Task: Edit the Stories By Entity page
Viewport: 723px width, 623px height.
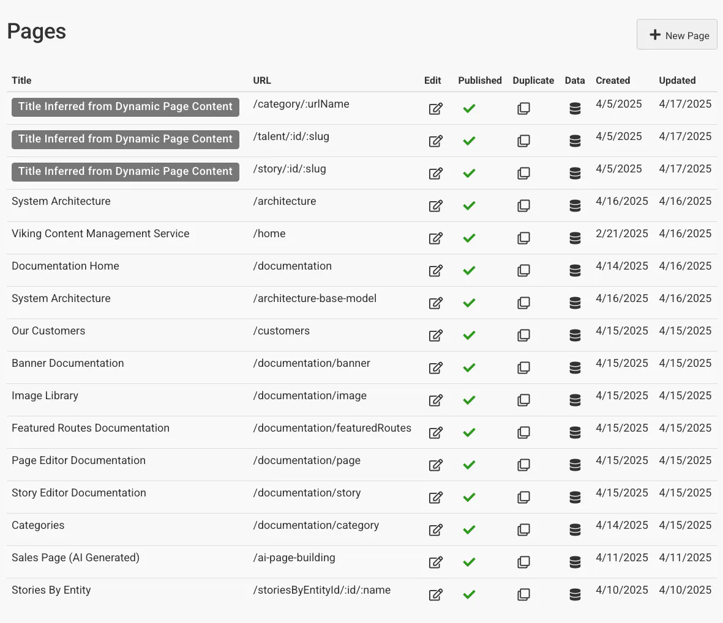Action: 435,594
